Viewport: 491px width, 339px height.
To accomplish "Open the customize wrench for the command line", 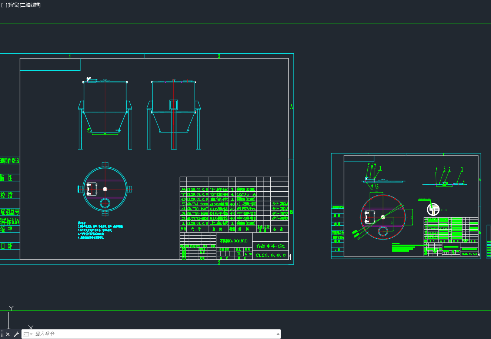I will 16,334.
